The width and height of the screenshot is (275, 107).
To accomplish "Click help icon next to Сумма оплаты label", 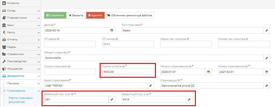I will [123, 66].
